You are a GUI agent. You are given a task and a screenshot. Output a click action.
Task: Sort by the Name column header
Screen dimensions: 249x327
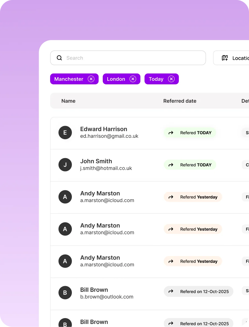pos(68,101)
